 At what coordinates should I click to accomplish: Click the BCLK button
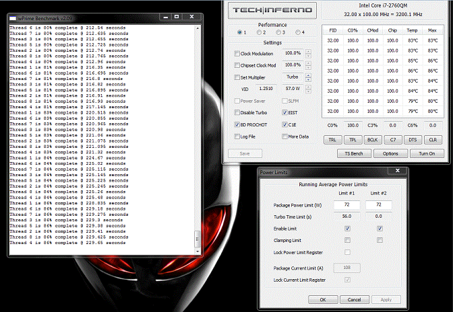pyautogui.click(x=373, y=140)
